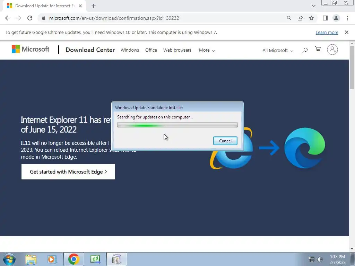
Task: Click the Microsoft logo
Action: [31, 49]
